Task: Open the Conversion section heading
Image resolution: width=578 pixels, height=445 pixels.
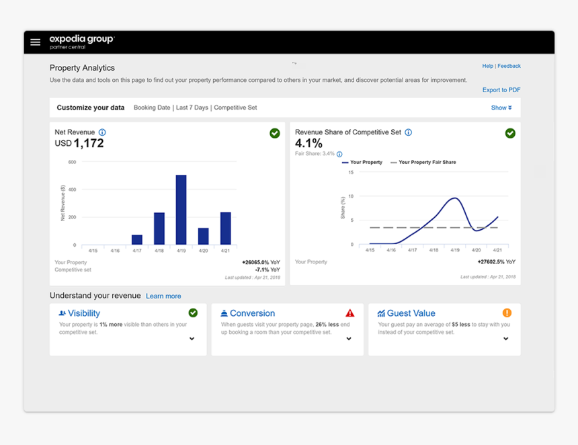Action: [x=253, y=313]
